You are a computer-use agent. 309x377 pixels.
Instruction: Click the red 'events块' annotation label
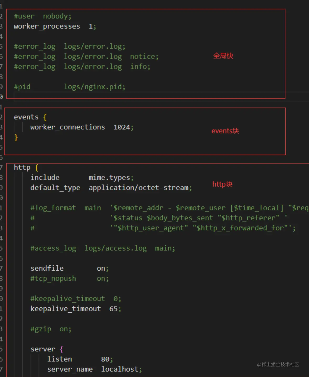click(225, 131)
